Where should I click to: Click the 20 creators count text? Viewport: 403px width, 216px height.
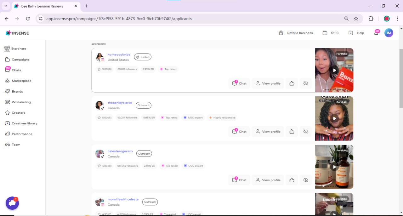pyautogui.click(x=99, y=44)
